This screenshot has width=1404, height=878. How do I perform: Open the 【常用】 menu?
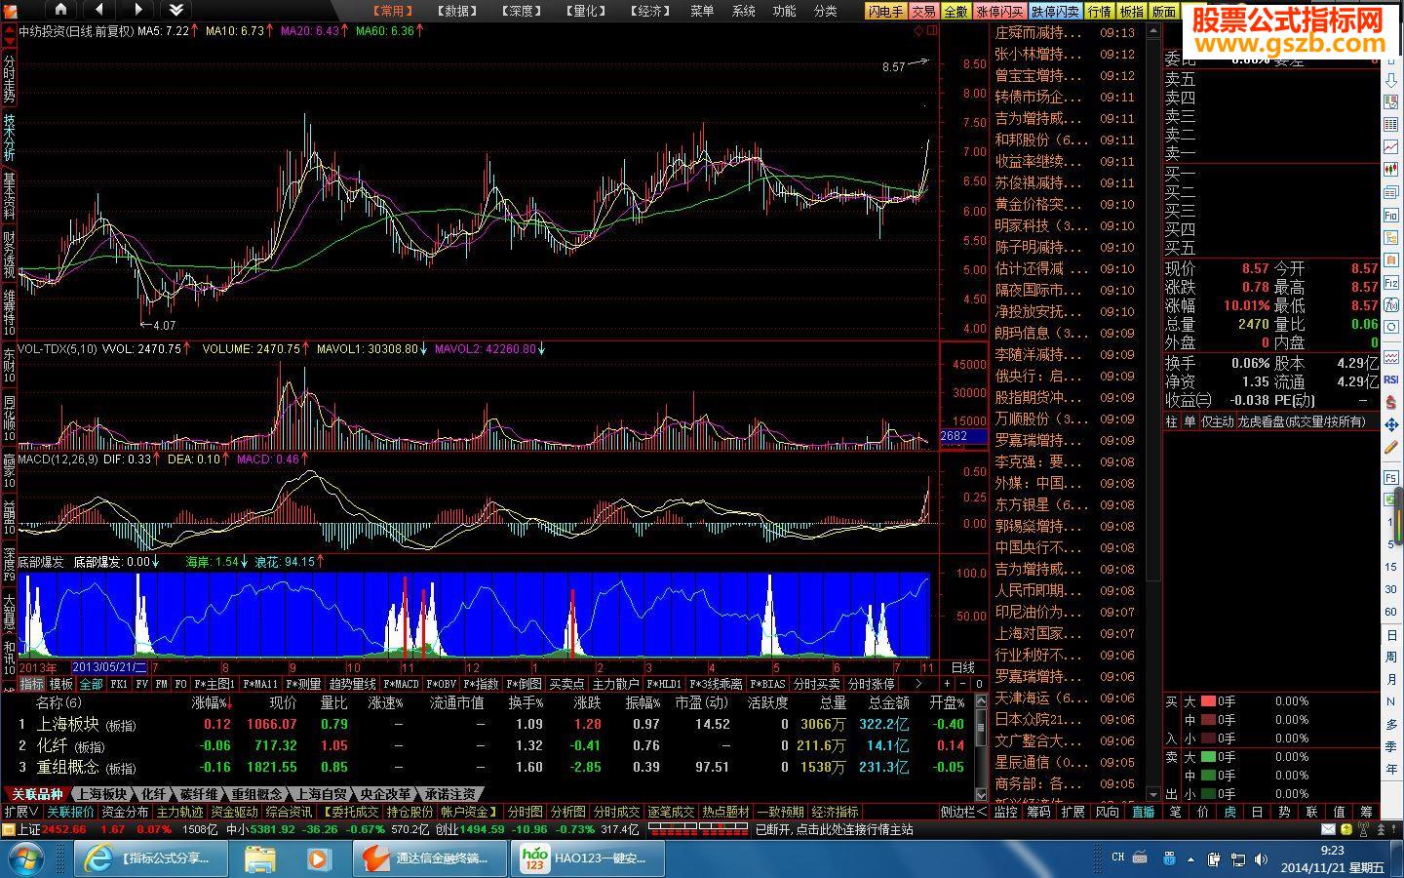click(393, 11)
